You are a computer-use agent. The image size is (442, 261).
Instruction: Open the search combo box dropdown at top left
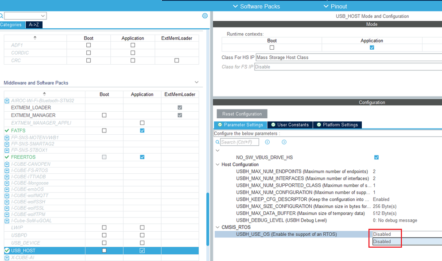tap(43, 16)
